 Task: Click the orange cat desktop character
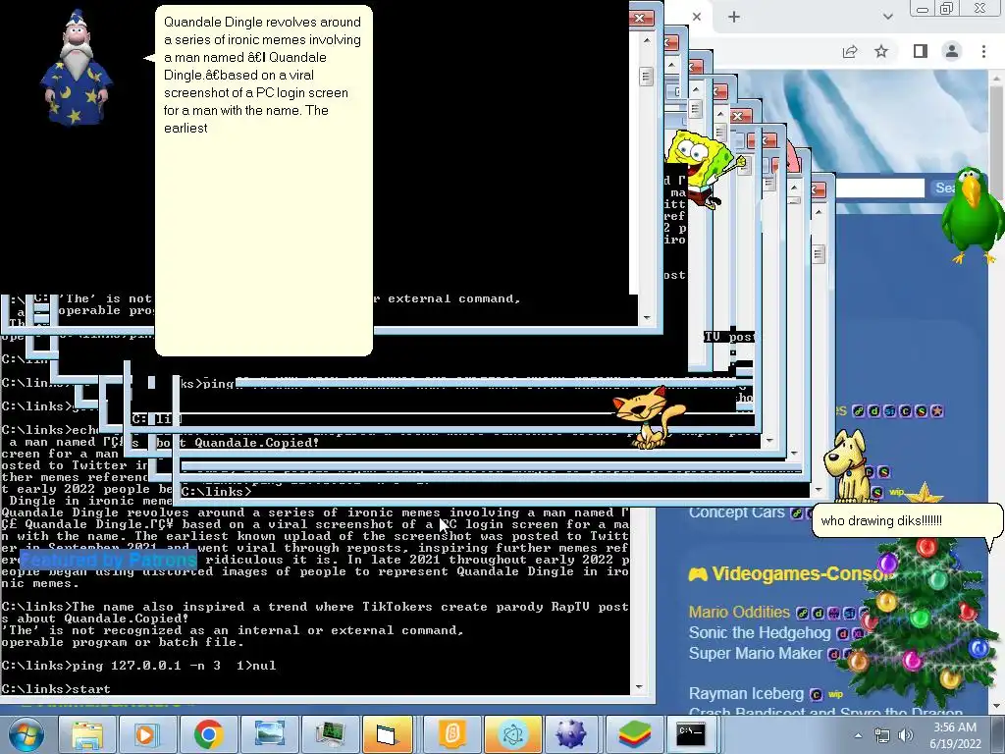pyautogui.click(x=649, y=417)
